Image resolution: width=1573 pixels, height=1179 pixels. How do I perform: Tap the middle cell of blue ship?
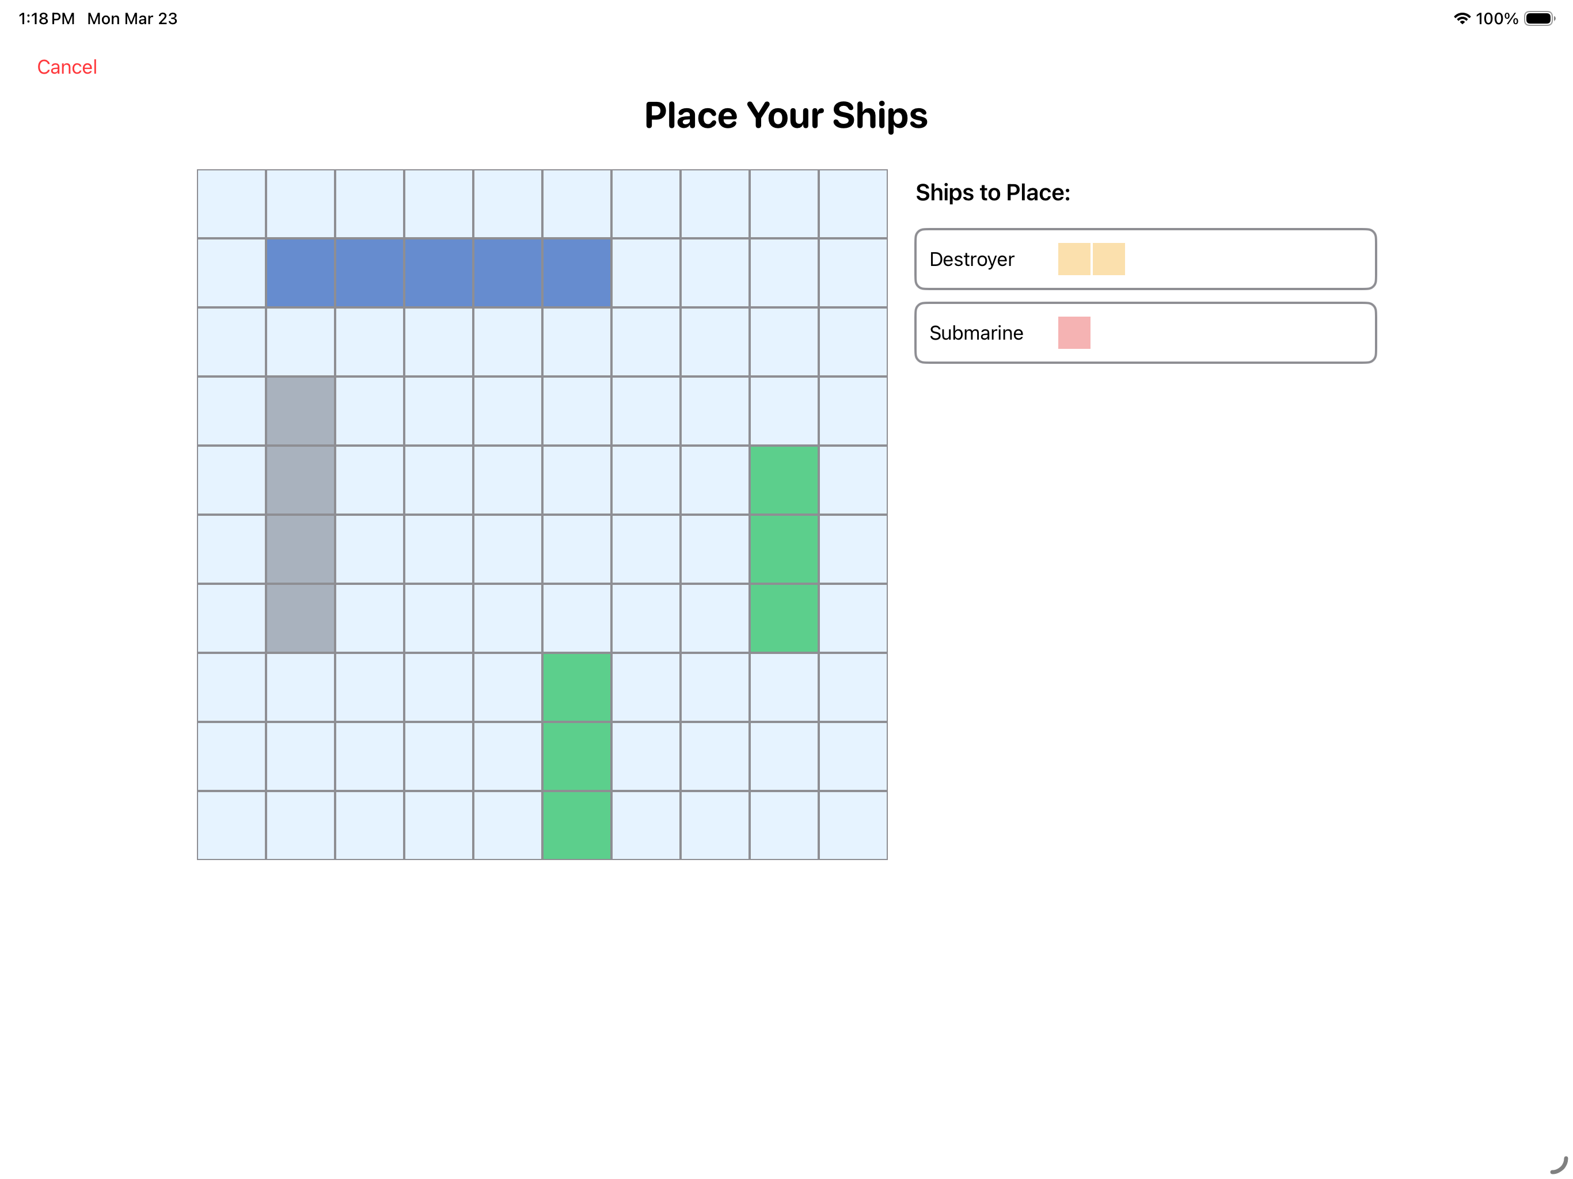click(439, 273)
